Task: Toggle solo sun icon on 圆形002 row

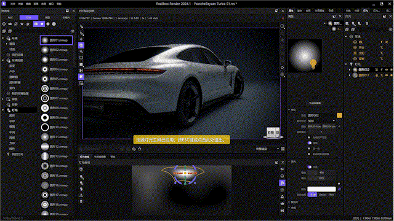Action: pyautogui.click(x=392, y=69)
